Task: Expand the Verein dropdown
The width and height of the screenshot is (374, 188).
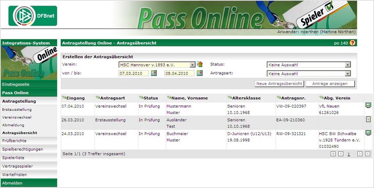Action: pos(193,65)
